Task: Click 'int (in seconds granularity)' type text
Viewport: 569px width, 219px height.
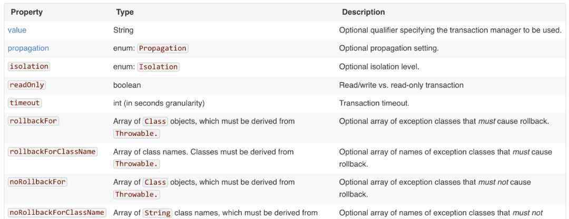Action: coord(159,103)
